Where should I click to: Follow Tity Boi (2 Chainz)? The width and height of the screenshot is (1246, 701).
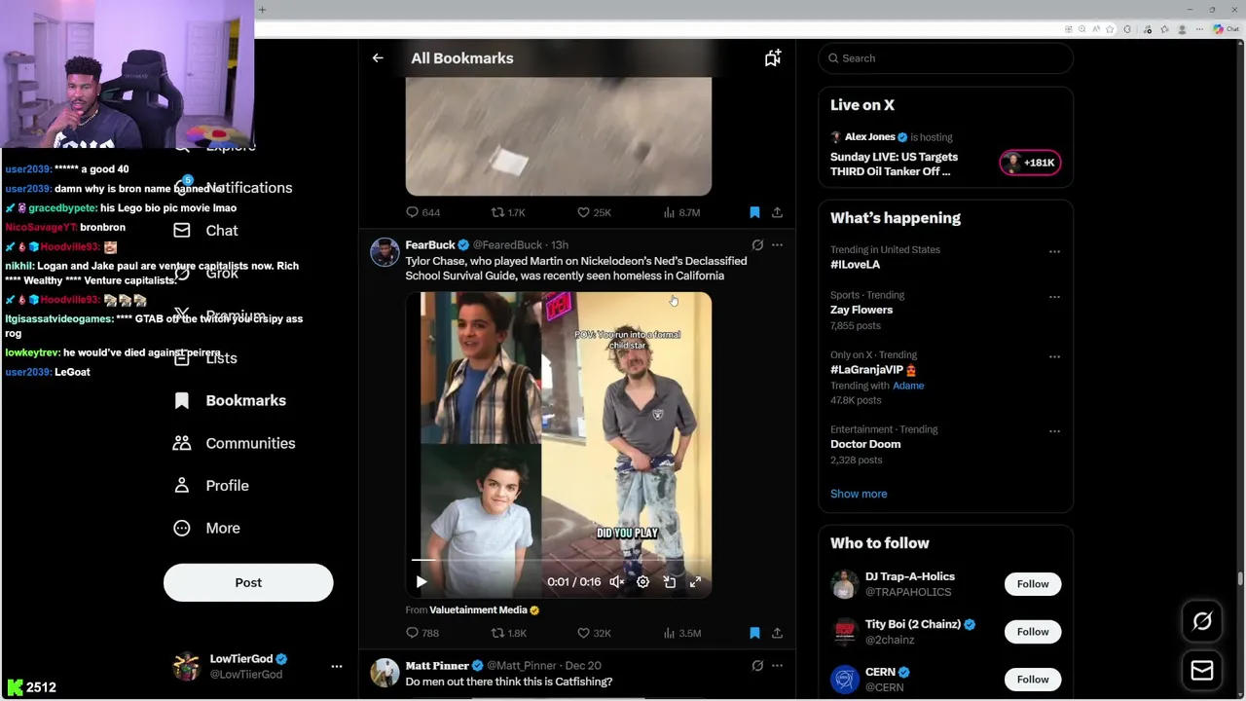point(1033,632)
